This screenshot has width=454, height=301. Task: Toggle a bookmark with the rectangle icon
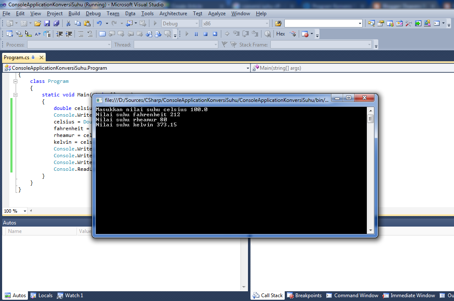(102, 34)
